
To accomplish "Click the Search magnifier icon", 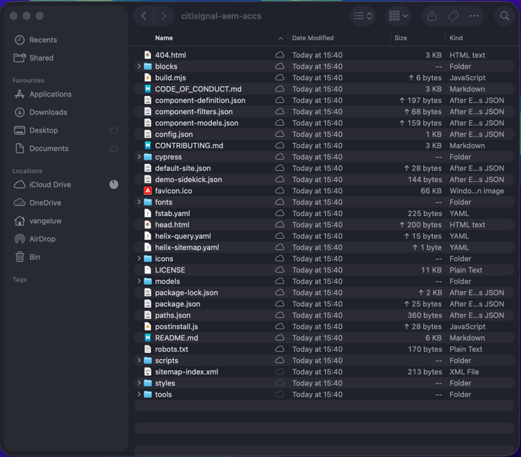I will [504, 16].
